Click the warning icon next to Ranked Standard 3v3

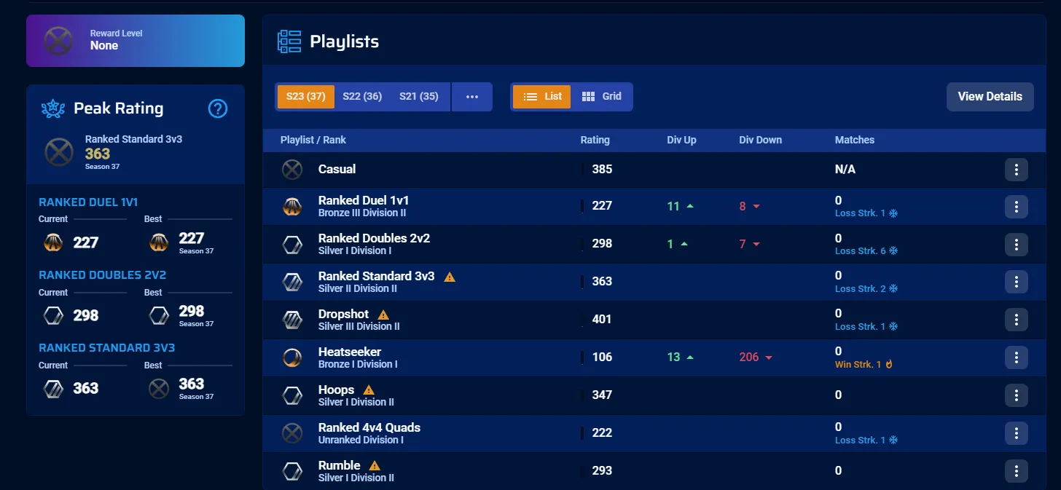tap(450, 277)
